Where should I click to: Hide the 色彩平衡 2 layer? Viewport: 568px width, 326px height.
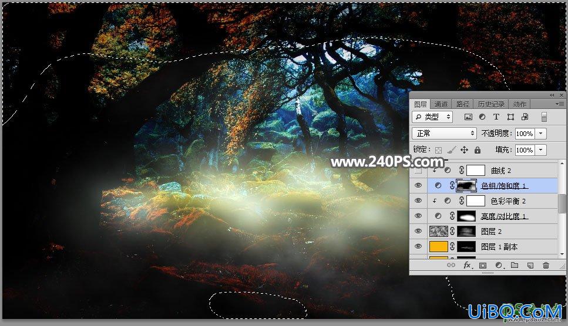pyautogui.click(x=418, y=201)
